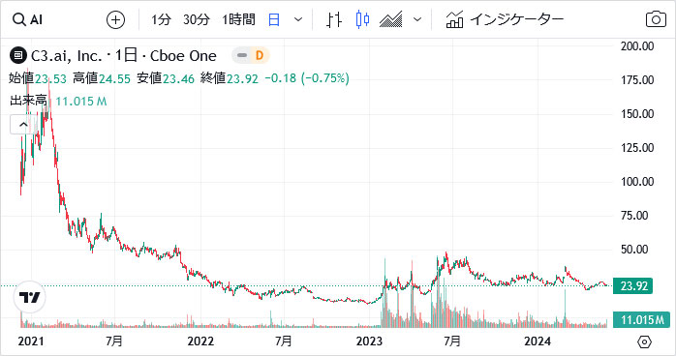Switch to area chart style
The height and width of the screenshot is (356, 676).
click(x=390, y=19)
